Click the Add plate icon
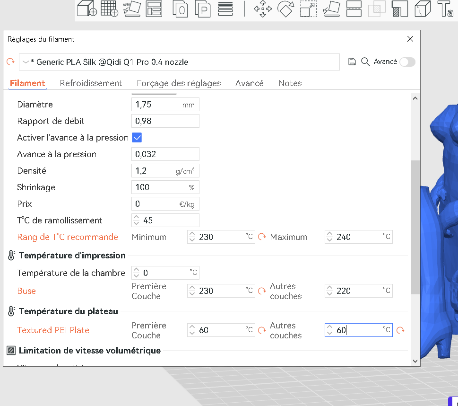Image resolution: width=458 pixels, height=406 pixels. tap(109, 8)
